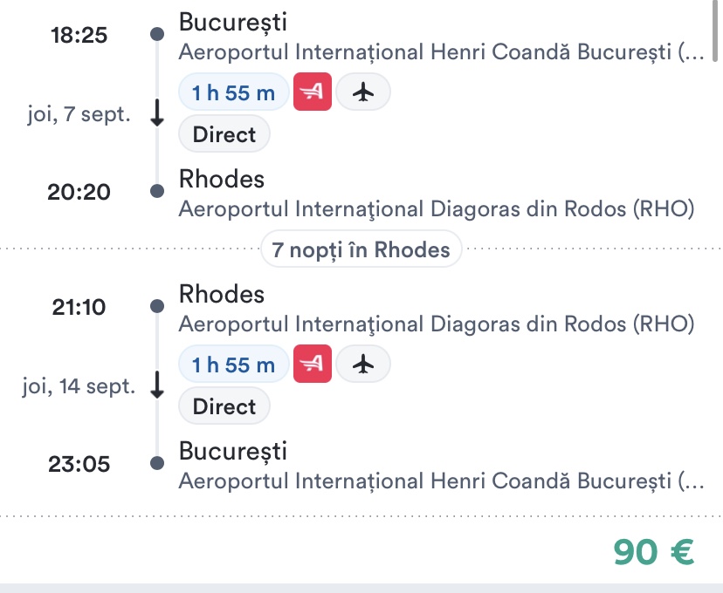This screenshot has height=593, width=723.
Task: Click the down arrow beside joi, 7 sept.
Action: 157,112
